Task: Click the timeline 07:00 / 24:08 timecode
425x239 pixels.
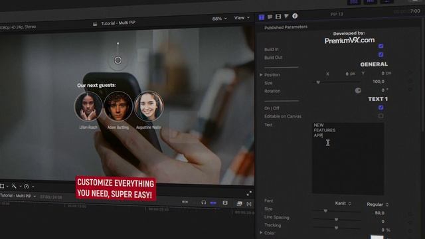Action: pyautogui.click(x=50, y=197)
